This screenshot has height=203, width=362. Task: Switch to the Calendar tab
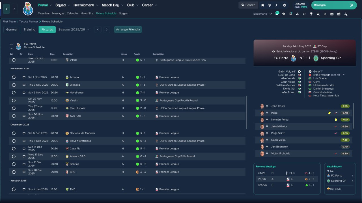point(72,14)
